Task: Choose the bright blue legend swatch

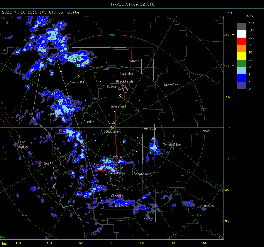Action: point(242,78)
